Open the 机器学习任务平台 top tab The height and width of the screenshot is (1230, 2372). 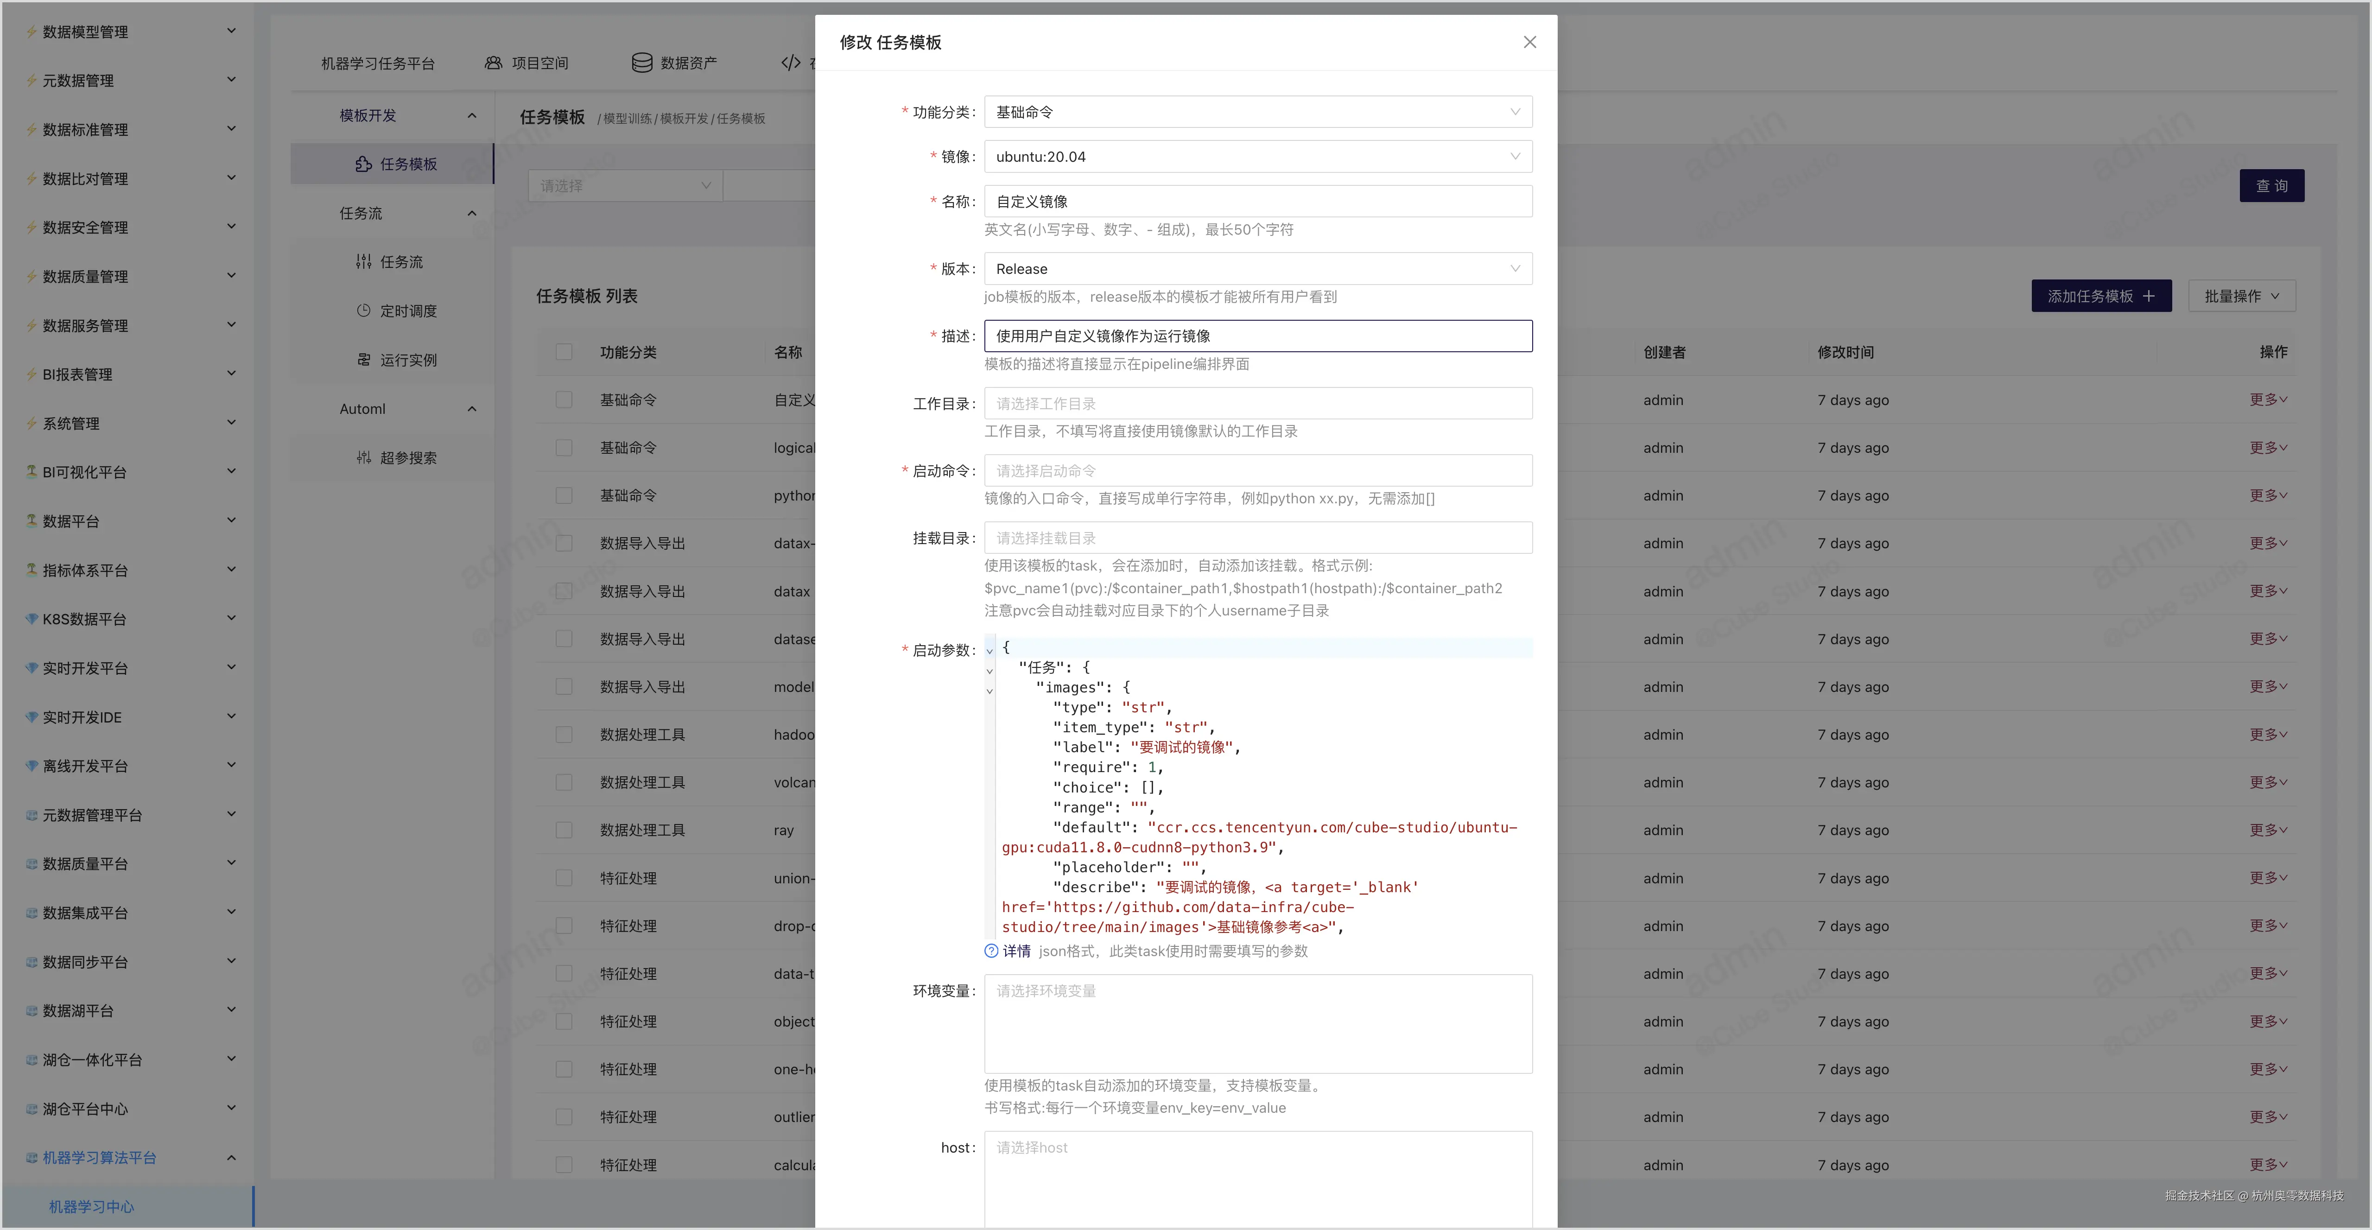[378, 63]
